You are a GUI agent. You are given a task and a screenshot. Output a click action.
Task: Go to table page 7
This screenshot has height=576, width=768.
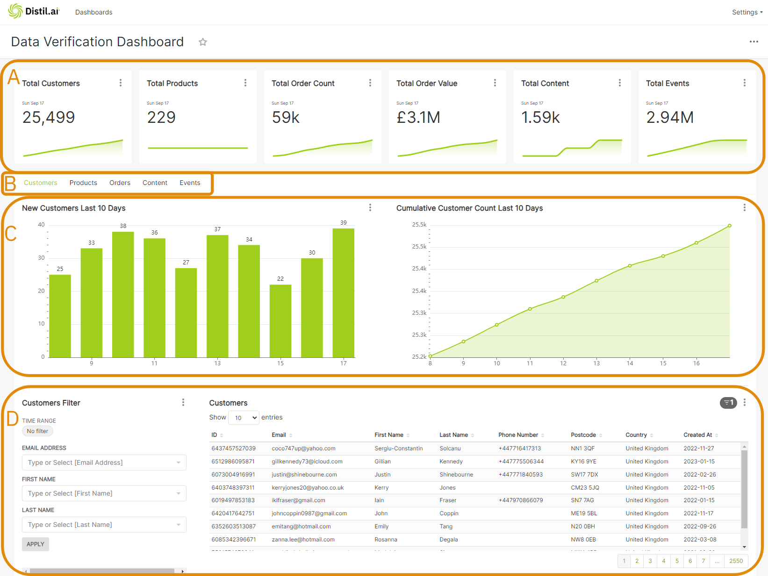(x=703, y=561)
